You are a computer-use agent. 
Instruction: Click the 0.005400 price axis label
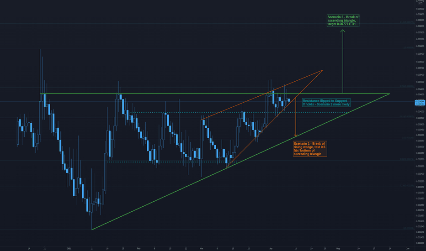[420, 75]
